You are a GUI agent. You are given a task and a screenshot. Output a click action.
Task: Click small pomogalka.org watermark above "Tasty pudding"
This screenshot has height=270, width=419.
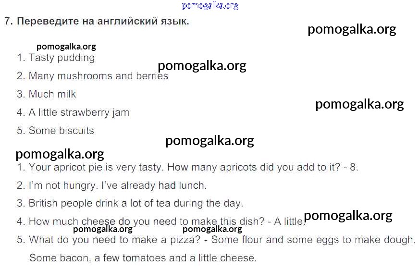pyautogui.click(x=66, y=47)
